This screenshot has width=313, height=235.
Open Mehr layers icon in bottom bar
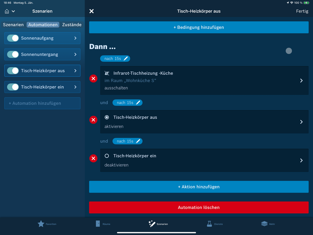coord(264,224)
